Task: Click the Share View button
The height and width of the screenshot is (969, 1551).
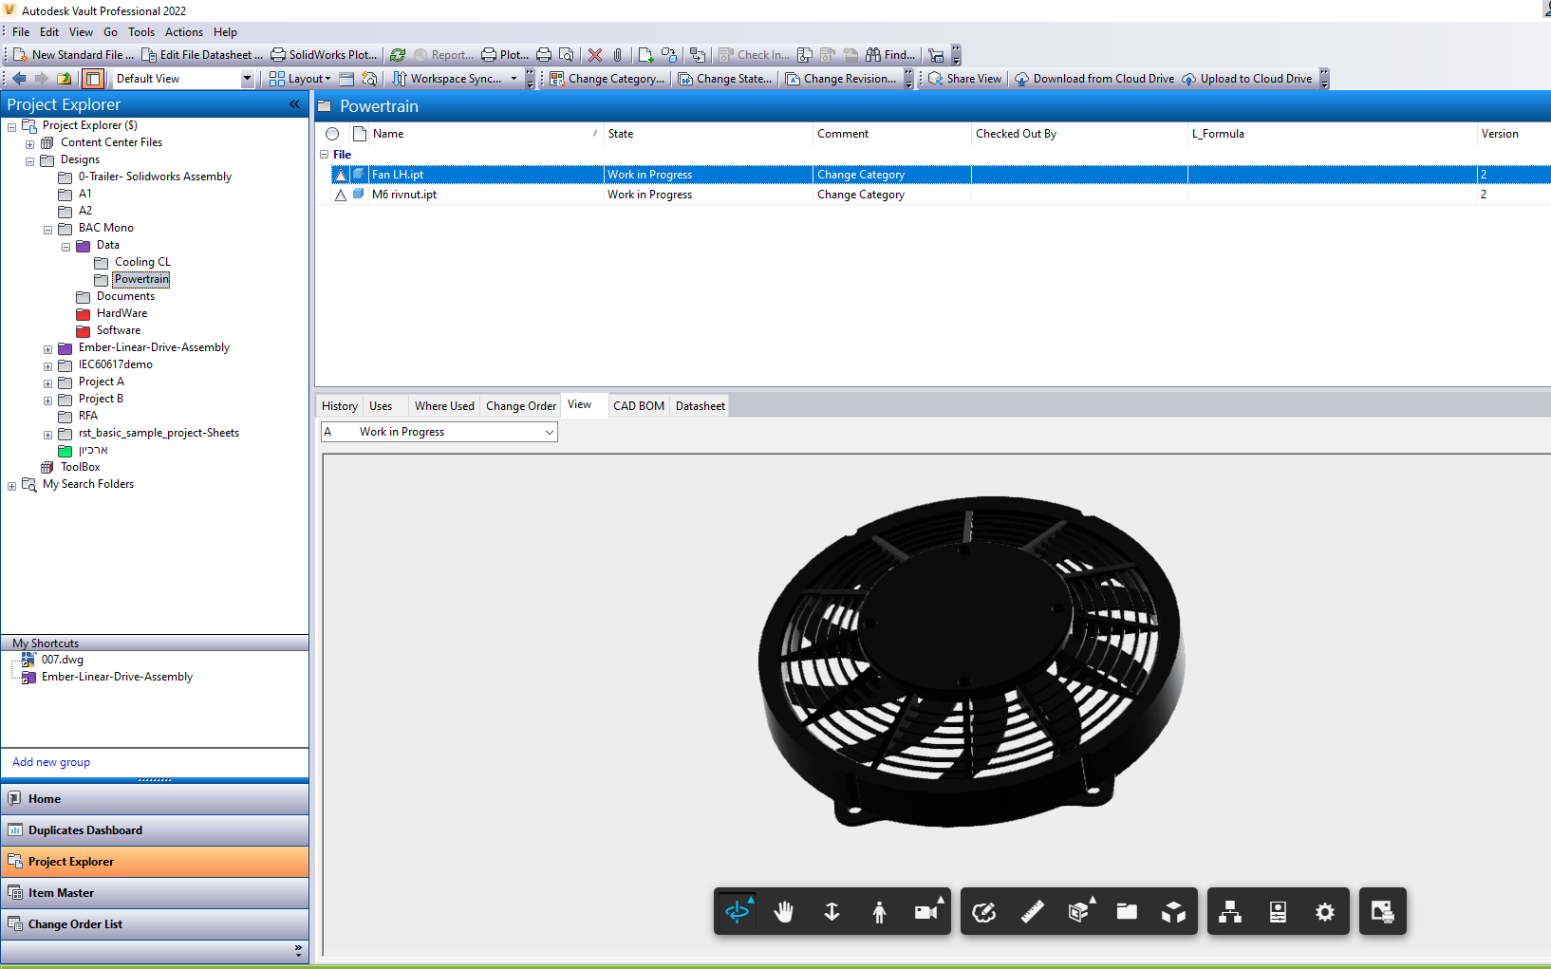Action: pyautogui.click(x=964, y=79)
